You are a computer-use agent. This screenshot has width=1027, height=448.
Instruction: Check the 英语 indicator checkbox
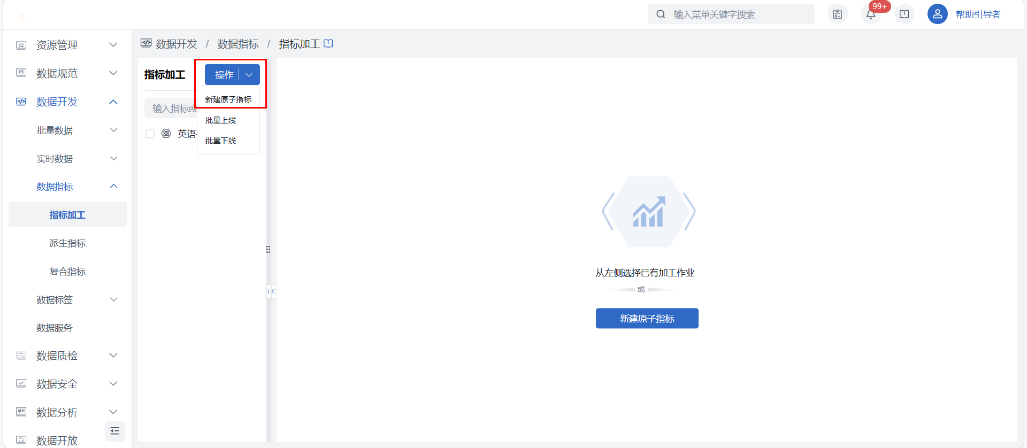150,134
